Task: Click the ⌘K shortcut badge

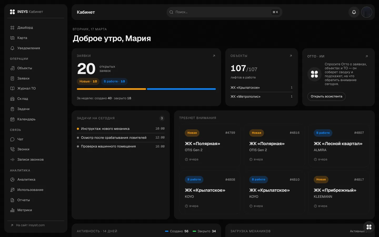Action: click(x=275, y=12)
